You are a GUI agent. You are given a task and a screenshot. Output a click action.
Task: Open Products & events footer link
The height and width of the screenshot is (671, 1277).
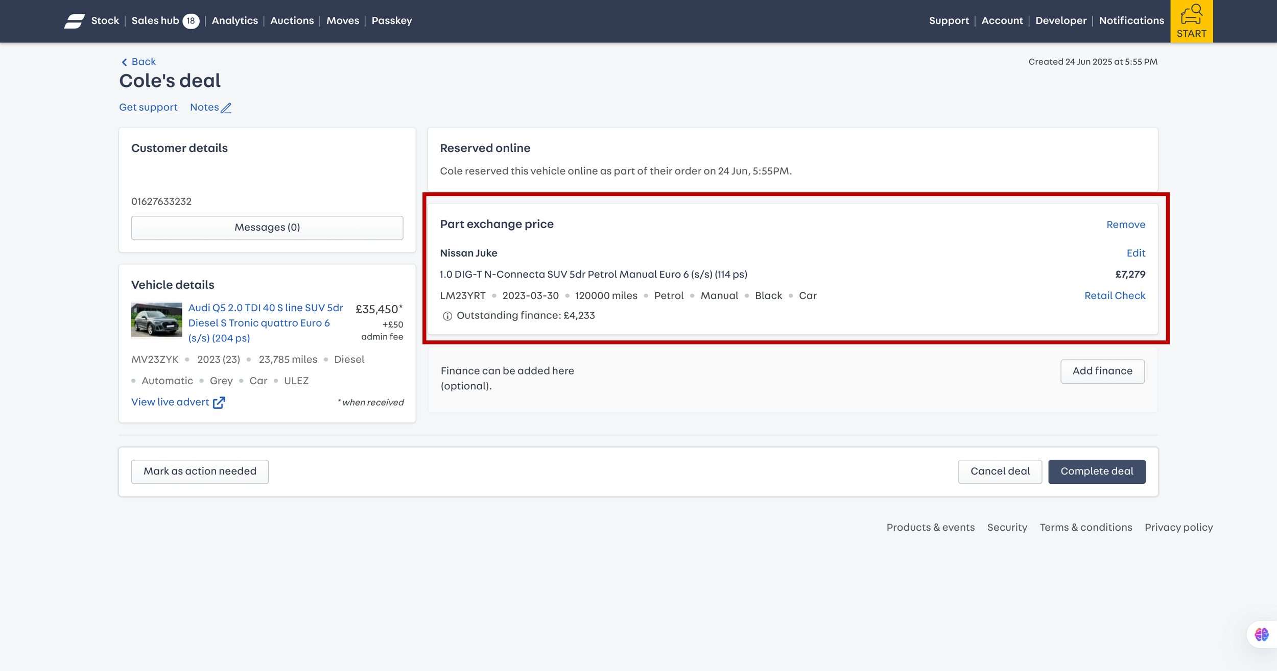pos(931,528)
